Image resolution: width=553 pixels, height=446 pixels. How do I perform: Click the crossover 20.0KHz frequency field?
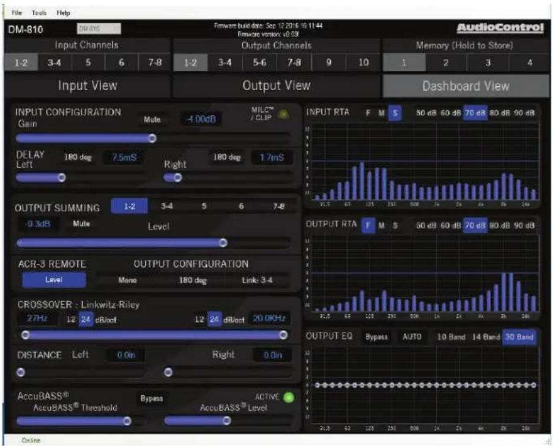coord(269,319)
